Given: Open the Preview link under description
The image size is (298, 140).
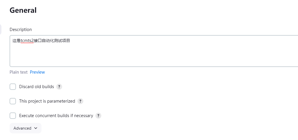Looking at the screenshot, I should click(x=37, y=72).
